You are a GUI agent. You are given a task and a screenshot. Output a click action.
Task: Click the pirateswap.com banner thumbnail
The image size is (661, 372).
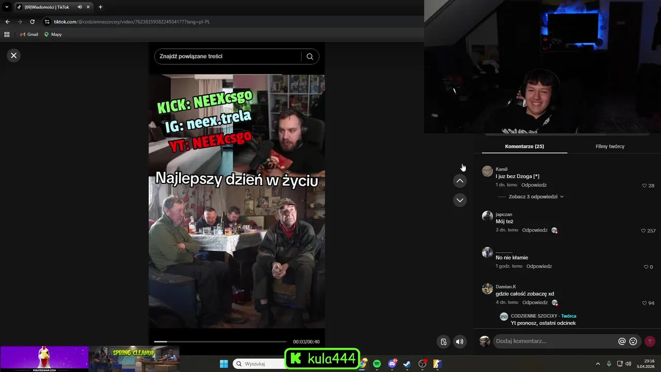[x=44, y=359]
